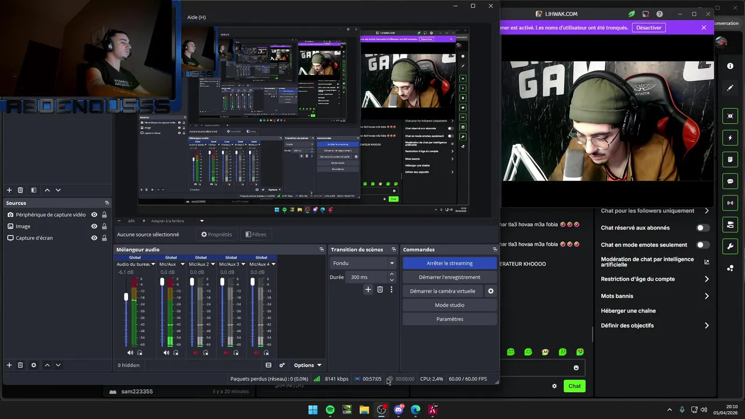
Task: Open emoji picker in chat input
Action: [576, 368]
